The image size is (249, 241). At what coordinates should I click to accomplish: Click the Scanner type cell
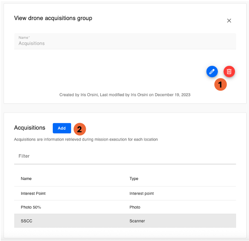(x=137, y=221)
